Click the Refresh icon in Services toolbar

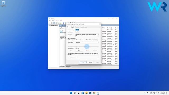(59, 23)
